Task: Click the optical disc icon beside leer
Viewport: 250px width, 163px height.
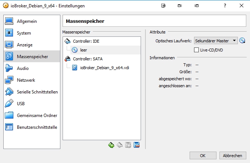Action: pyautogui.click(x=74, y=50)
